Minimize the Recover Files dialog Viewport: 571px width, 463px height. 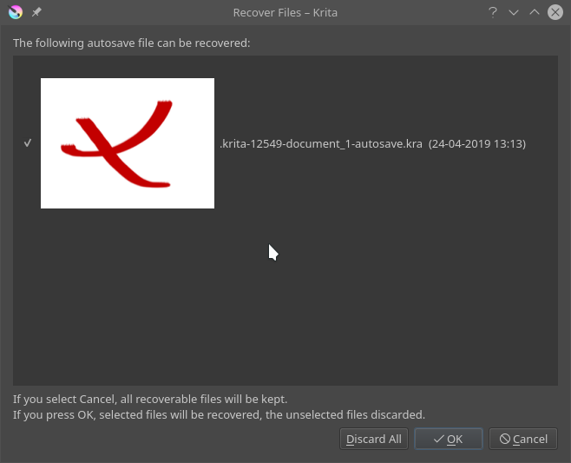[x=514, y=12]
